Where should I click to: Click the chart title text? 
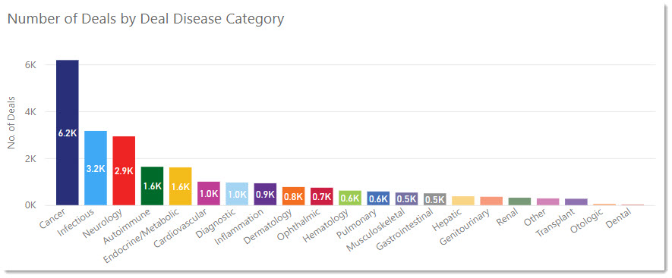pos(146,19)
